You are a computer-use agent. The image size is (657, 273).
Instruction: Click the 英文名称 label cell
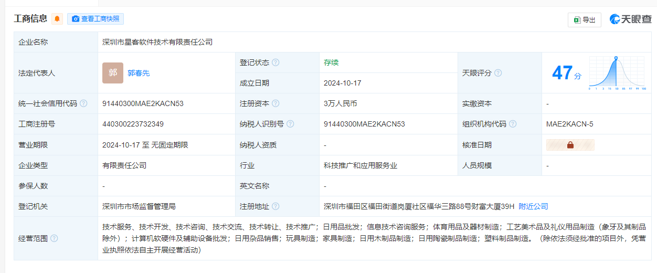pos(277,186)
